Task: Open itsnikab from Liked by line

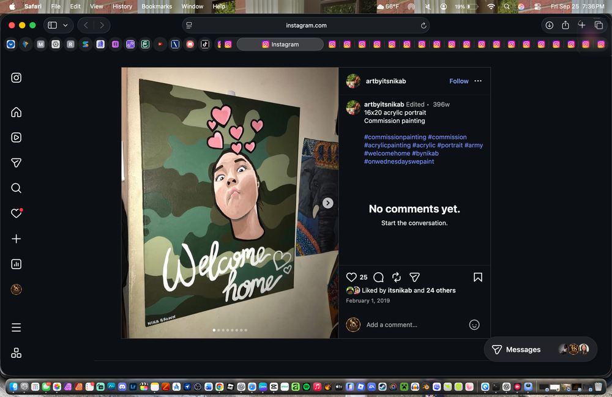Action: pyautogui.click(x=400, y=290)
